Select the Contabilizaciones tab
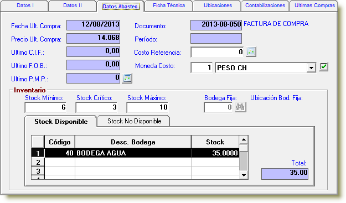346x203 pixels. [265, 6]
